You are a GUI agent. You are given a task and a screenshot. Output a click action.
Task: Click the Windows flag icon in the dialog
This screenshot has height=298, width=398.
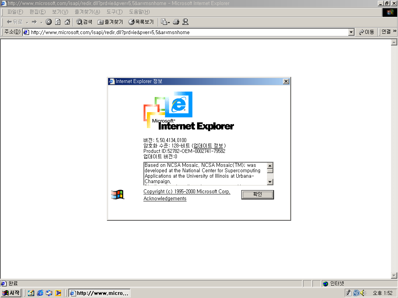[117, 195]
